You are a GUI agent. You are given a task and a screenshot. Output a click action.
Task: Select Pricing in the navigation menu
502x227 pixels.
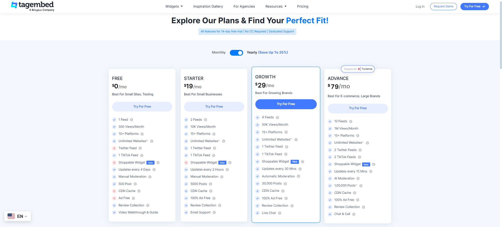pyautogui.click(x=303, y=6)
